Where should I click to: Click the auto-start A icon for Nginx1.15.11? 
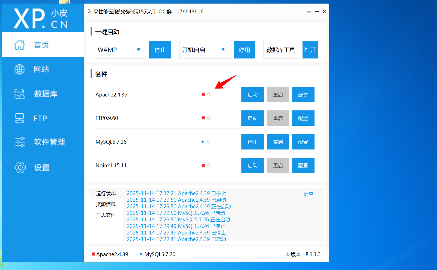tap(209, 165)
